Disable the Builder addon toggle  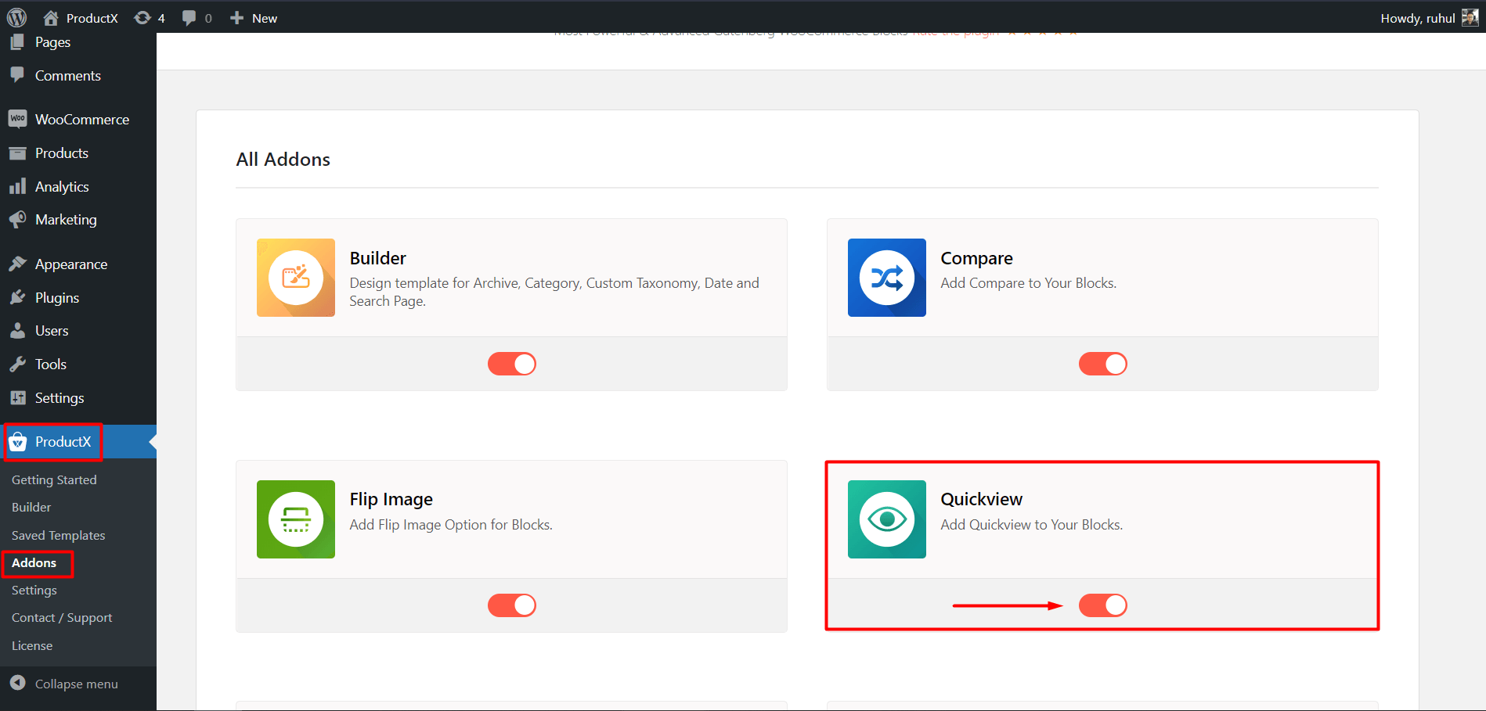click(x=511, y=364)
